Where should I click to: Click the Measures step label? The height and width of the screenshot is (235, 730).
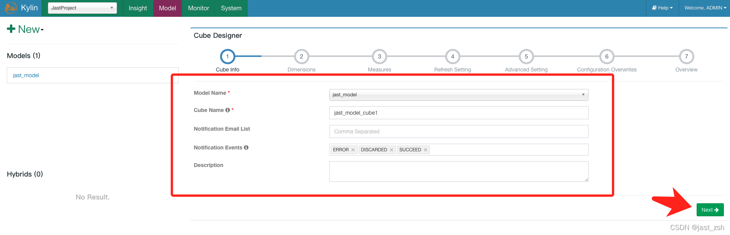click(380, 70)
